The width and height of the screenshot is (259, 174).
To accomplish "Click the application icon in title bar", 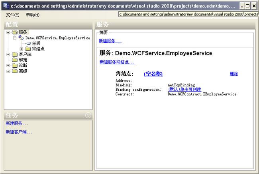I will 6,6.
